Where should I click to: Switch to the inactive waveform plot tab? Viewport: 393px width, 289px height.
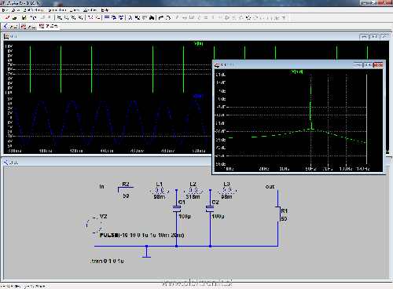point(28,26)
